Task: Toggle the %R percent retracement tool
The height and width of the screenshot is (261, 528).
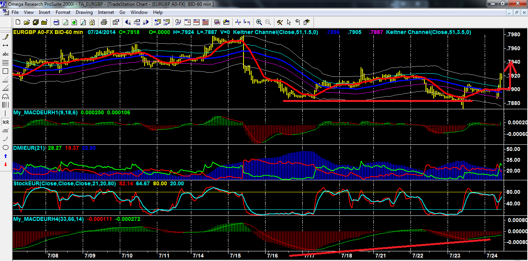Action: [5, 122]
